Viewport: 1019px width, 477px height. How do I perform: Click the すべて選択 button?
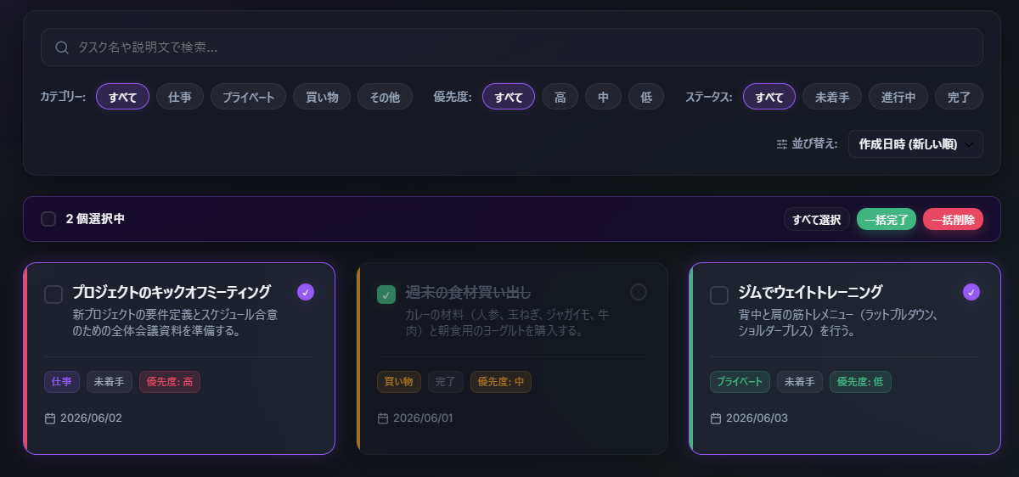[817, 219]
